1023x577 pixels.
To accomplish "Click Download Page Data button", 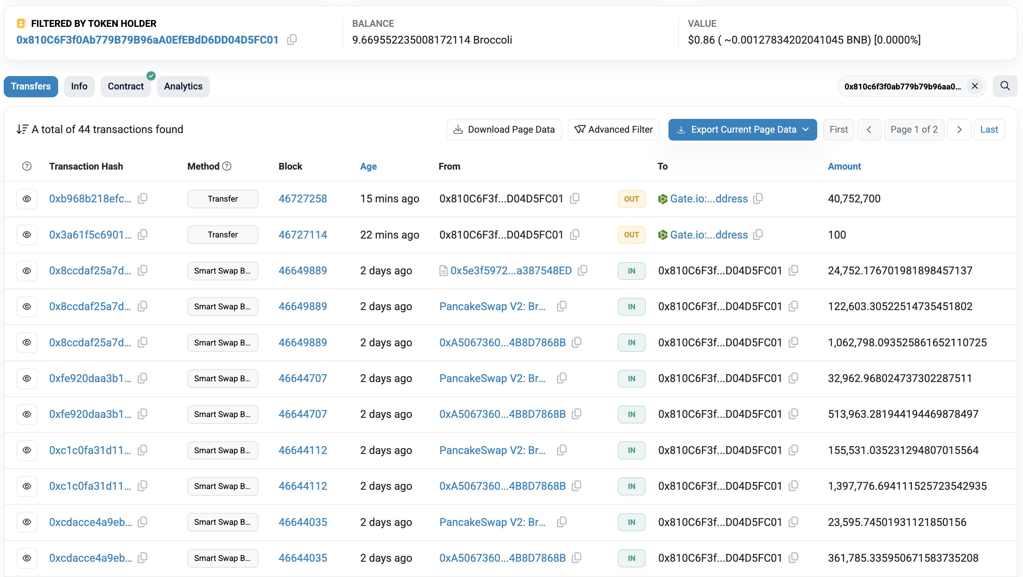I will pyautogui.click(x=504, y=129).
